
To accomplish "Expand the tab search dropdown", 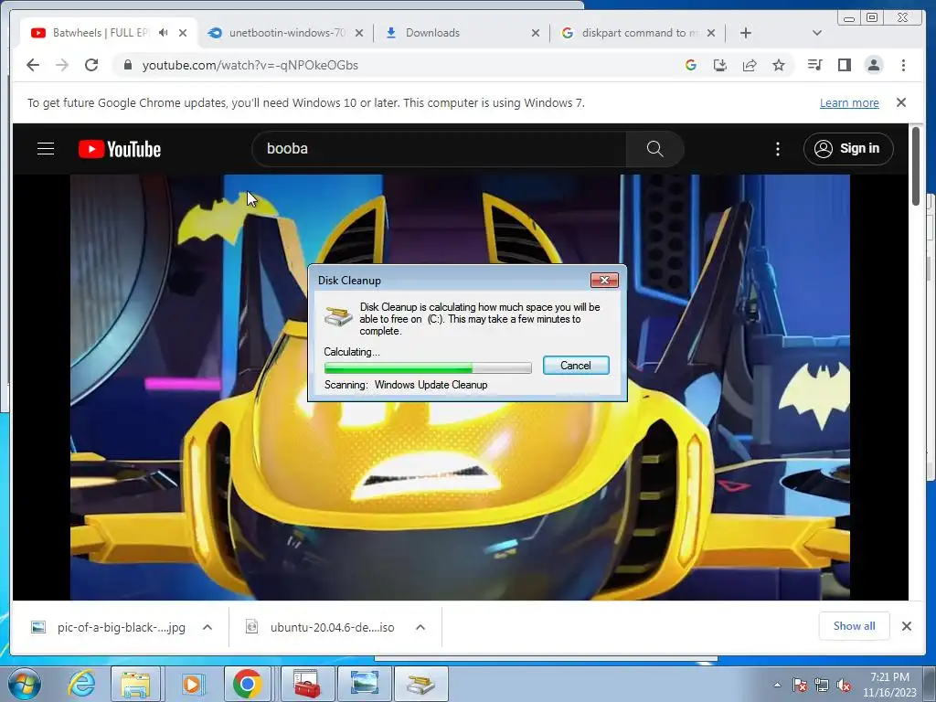I will tap(816, 33).
